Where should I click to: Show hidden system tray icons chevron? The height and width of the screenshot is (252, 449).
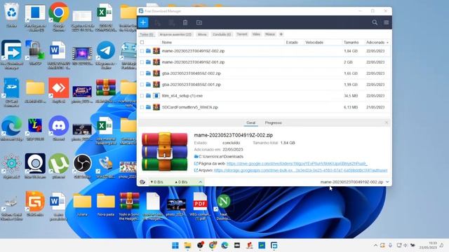pyautogui.click(x=375, y=245)
